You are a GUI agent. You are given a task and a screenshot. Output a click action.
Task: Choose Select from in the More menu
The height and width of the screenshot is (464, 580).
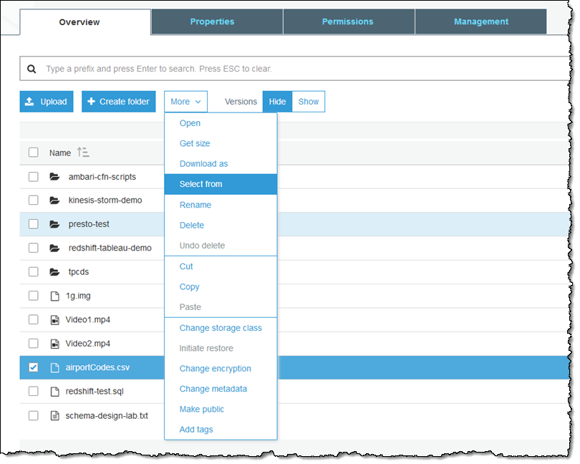pos(201,184)
